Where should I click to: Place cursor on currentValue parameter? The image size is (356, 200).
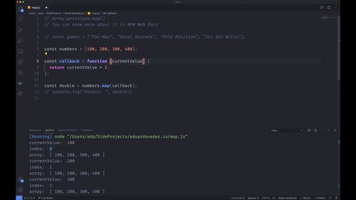pyautogui.click(x=127, y=61)
